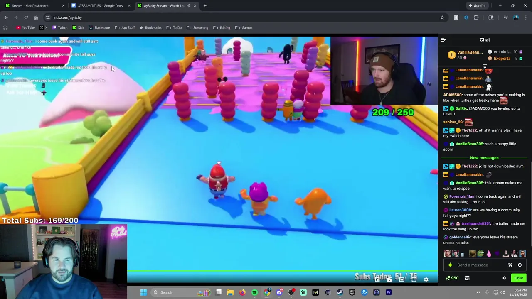This screenshot has width=532, height=299.
Task: Open the X bookmark
Action: (43, 28)
